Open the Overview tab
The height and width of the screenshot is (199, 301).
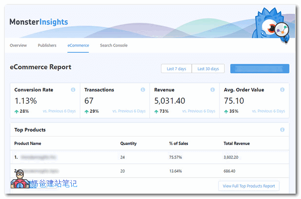[x=18, y=46]
